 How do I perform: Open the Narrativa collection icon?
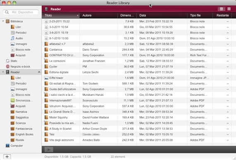click(x=13, y=112)
